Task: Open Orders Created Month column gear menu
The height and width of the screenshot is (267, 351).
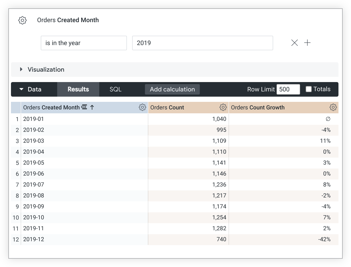Action: 142,107
